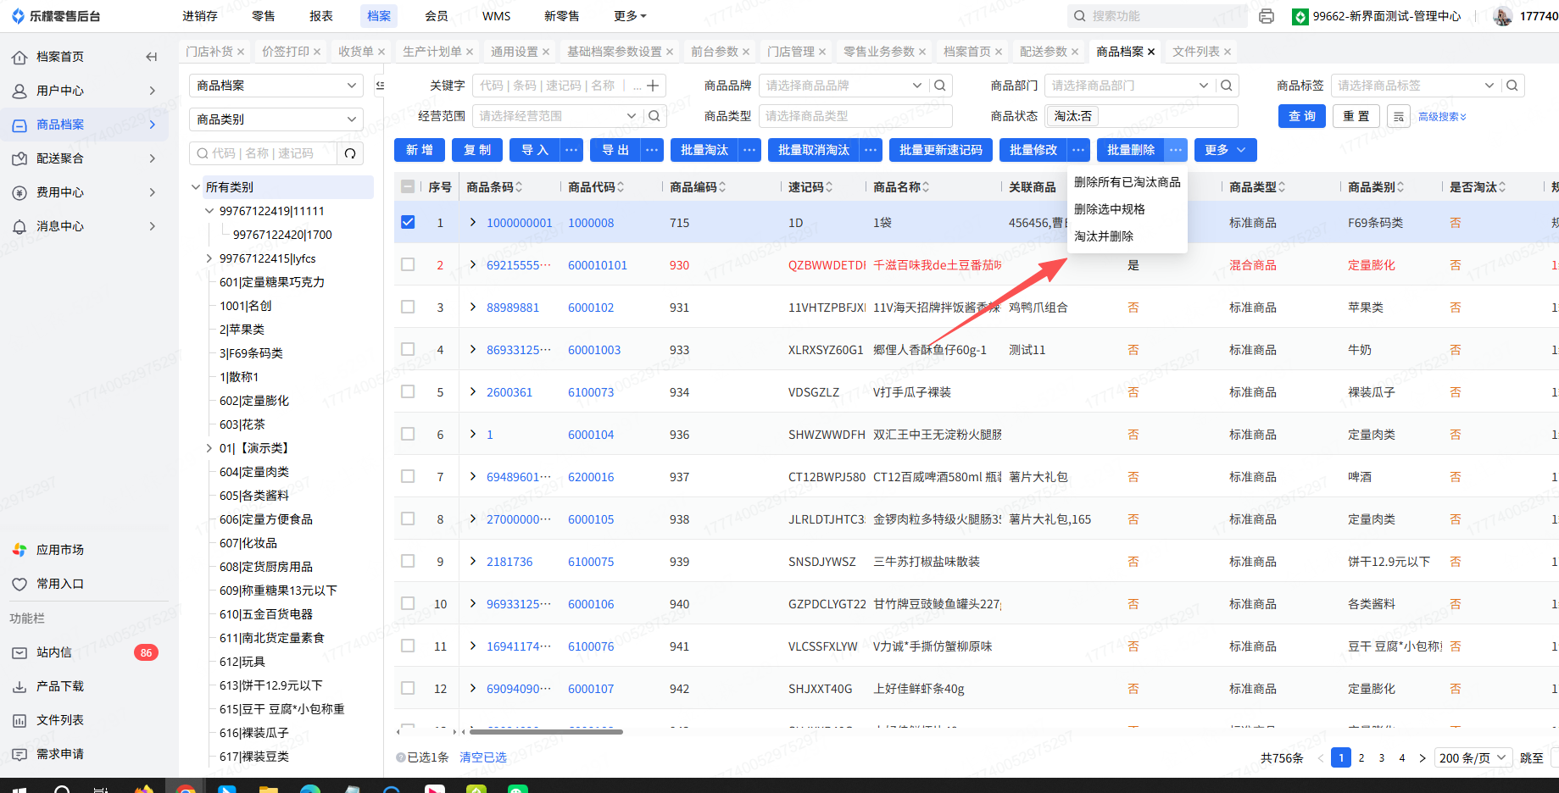The width and height of the screenshot is (1559, 793).
Task: Open 需求申请 in the sidebar
Action: pyautogui.click(x=60, y=754)
